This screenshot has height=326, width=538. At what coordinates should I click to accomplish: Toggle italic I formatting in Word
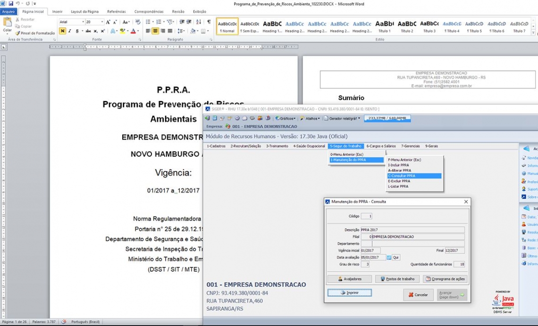pos(70,31)
